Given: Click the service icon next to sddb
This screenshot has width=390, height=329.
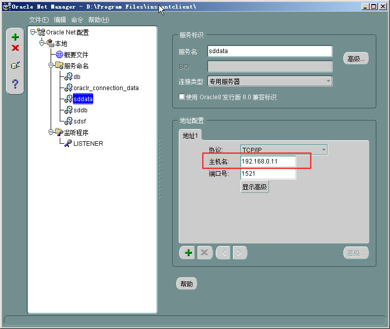Looking at the screenshot, I should pos(68,110).
